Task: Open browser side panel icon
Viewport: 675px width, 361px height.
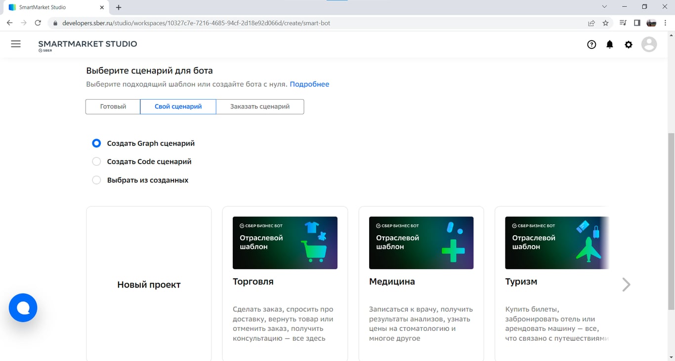Action: pos(637,23)
